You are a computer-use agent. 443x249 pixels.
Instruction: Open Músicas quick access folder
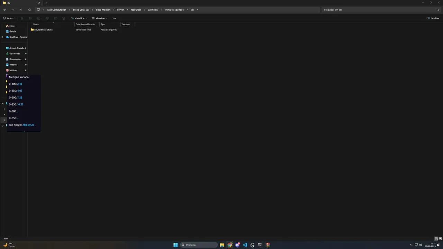click(11, 70)
